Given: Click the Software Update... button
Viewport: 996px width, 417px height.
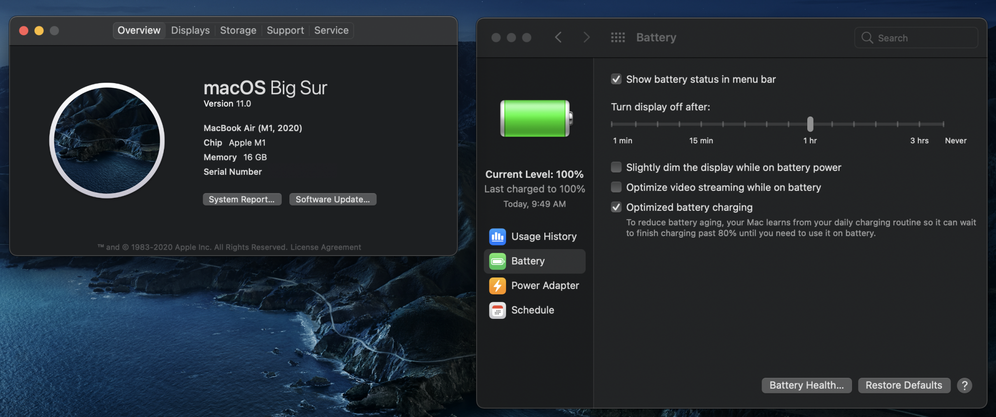Looking at the screenshot, I should point(333,199).
